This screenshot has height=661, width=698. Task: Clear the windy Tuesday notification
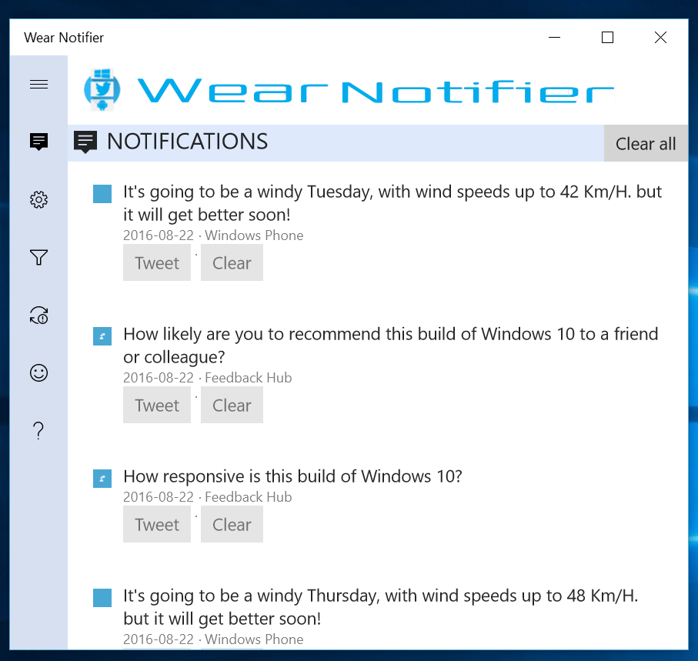point(232,262)
